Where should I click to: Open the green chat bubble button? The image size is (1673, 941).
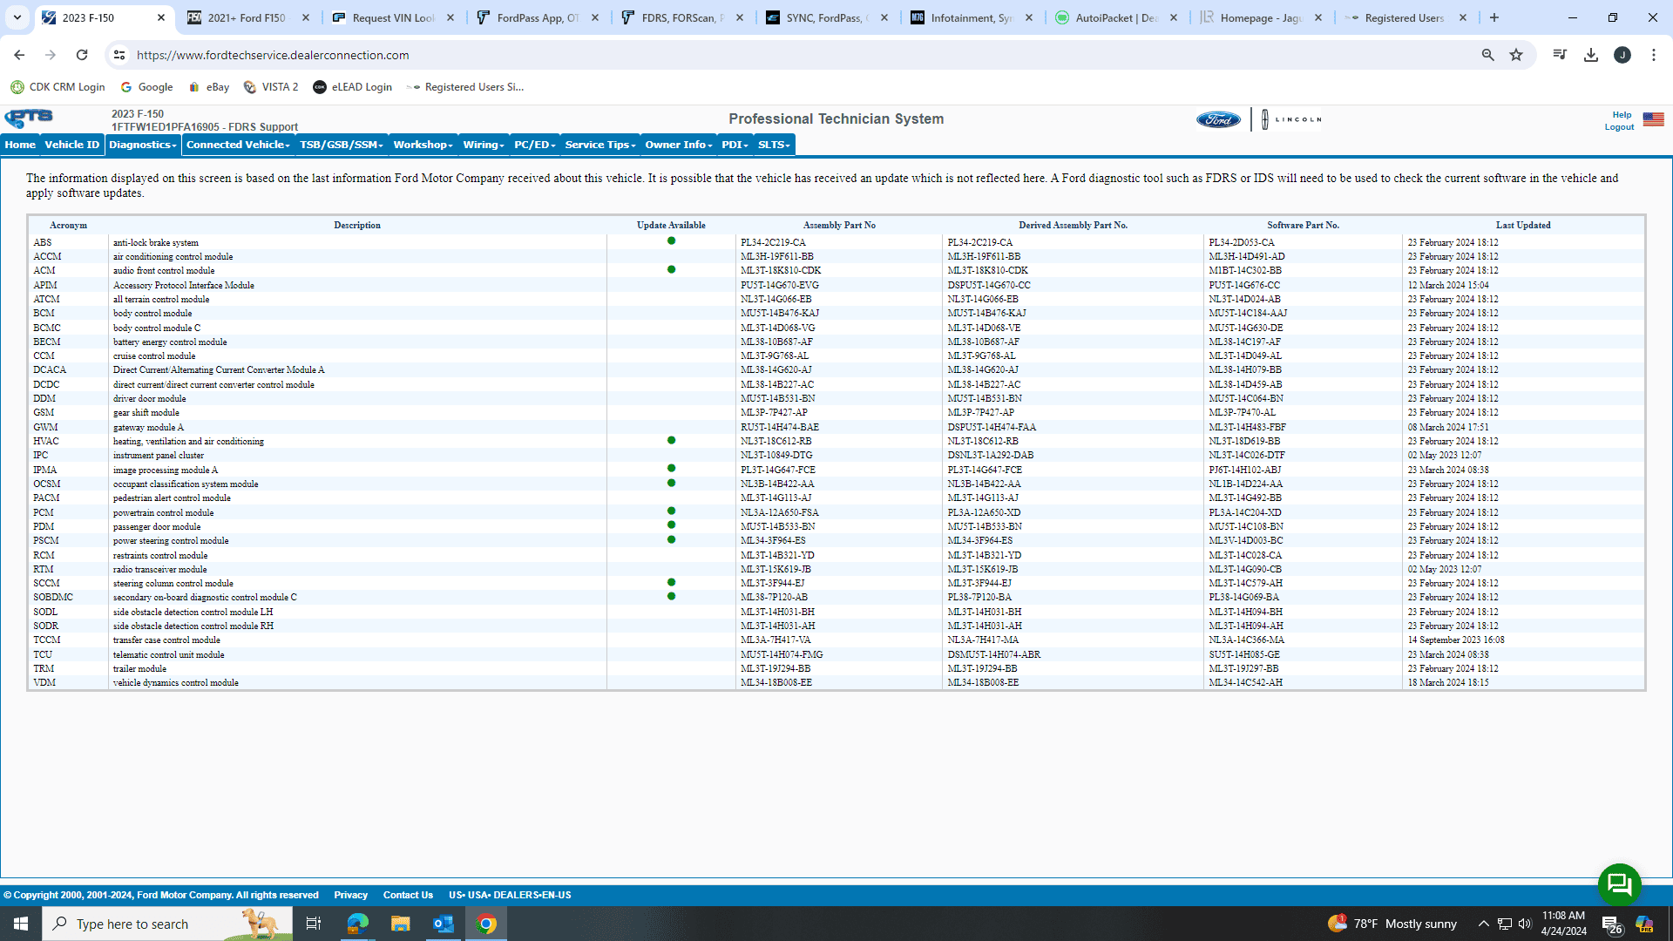(1619, 884)
